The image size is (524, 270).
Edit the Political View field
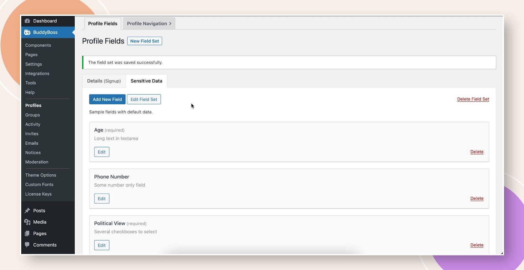click(x=102, y=245)
